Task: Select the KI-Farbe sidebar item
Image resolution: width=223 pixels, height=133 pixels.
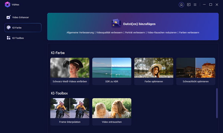Action: tap(23, 28)
